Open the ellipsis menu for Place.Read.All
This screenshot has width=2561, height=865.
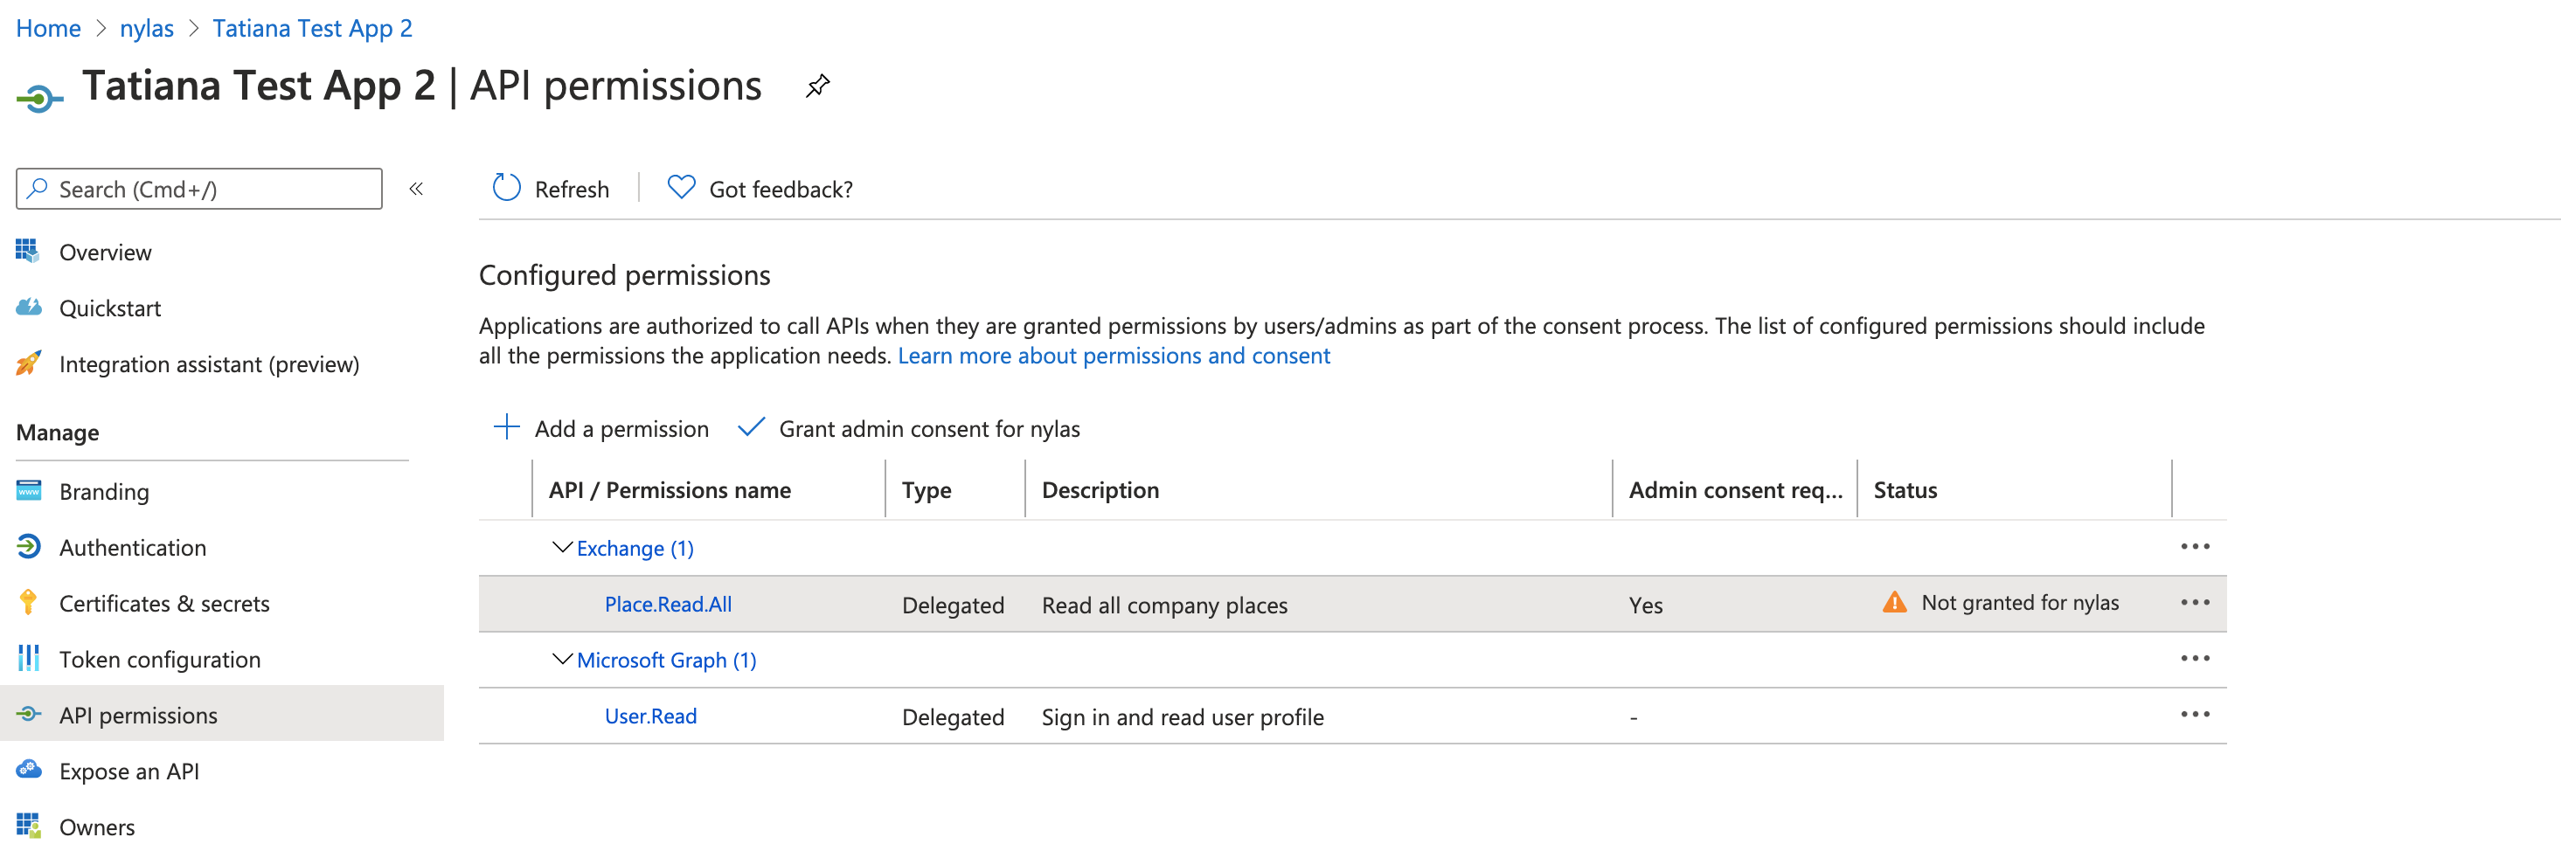coord(2197,603)
